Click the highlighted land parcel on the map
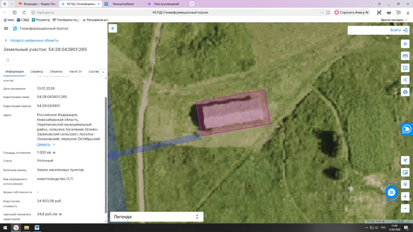This screenshot has width=413, height=232. pos(233,113)
